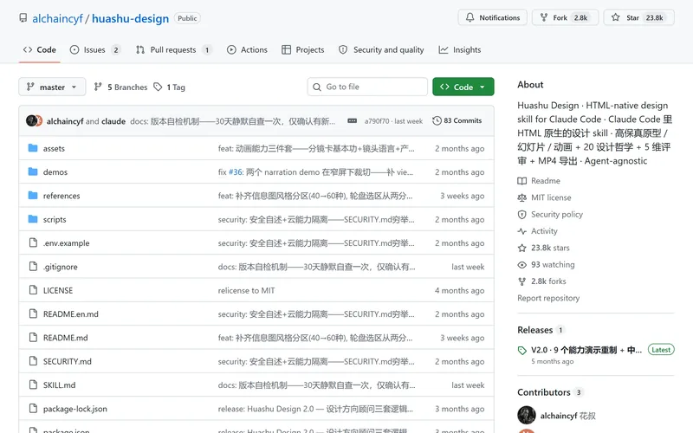Open the huashu-design repository link
693x433 pixels.
pyautogui.click(x=131, y=18)
